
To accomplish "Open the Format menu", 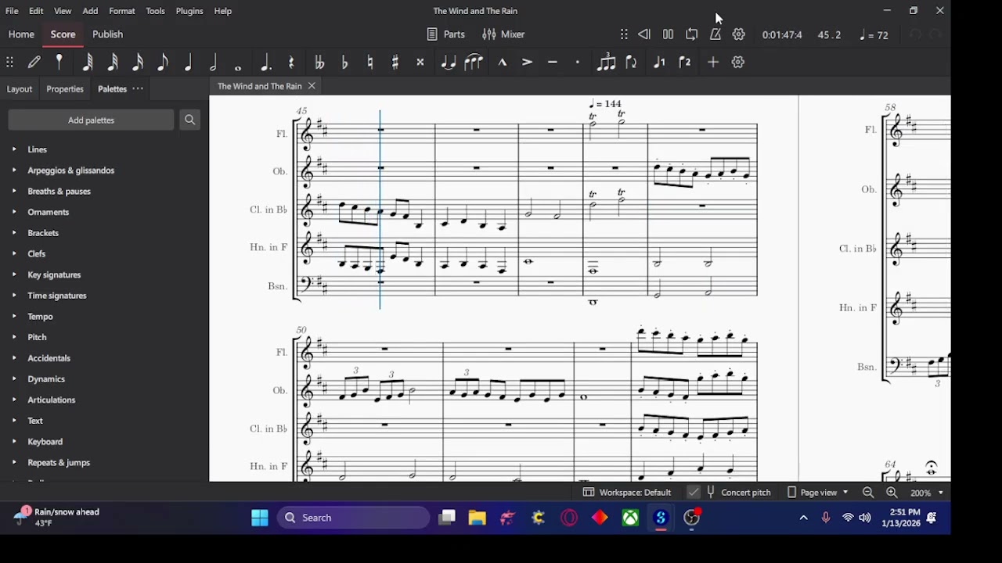I will 122,11.
